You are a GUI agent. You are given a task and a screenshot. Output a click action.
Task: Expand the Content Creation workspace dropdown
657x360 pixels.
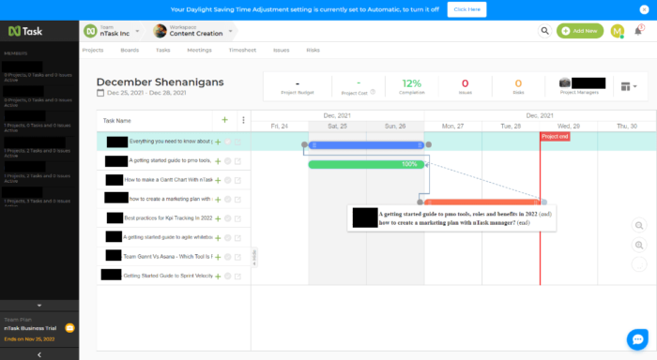[230, 31]
